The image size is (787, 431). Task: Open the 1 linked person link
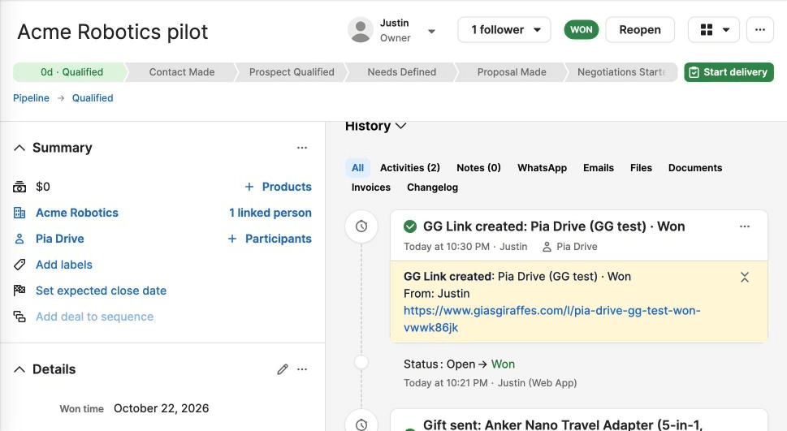point(270,213)
